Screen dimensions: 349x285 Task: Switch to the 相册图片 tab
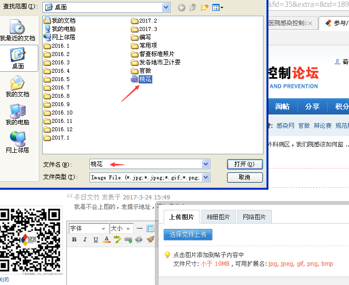[x=218, y=217]
